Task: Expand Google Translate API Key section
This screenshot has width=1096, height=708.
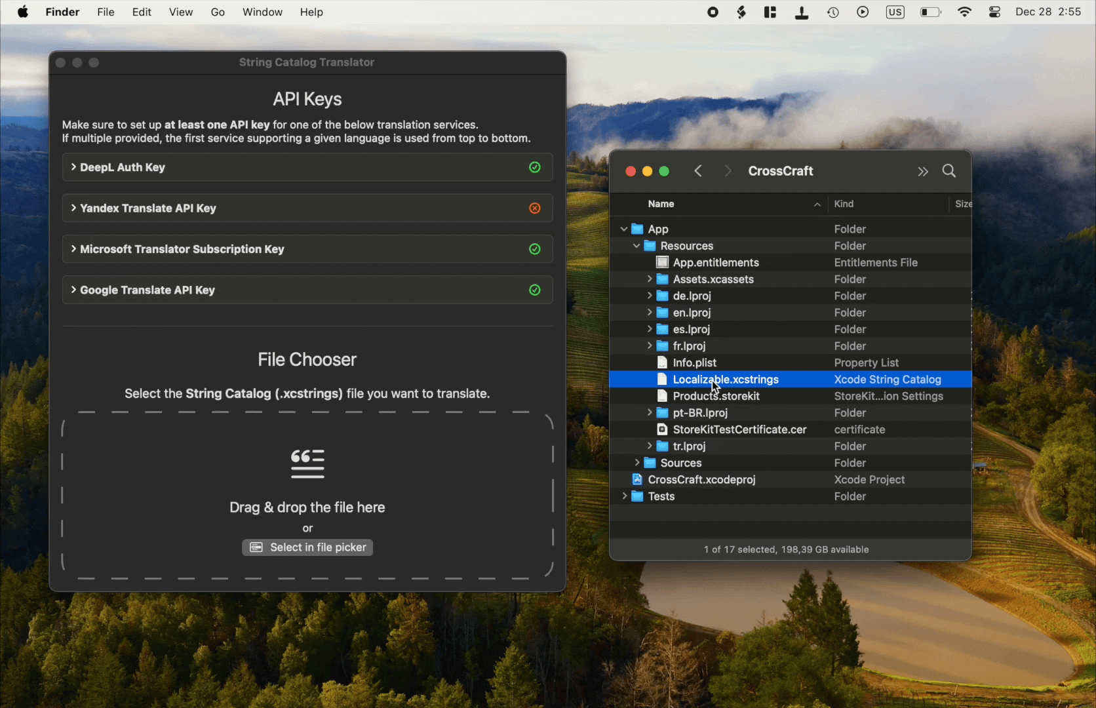Action: [x=73, y=290]
